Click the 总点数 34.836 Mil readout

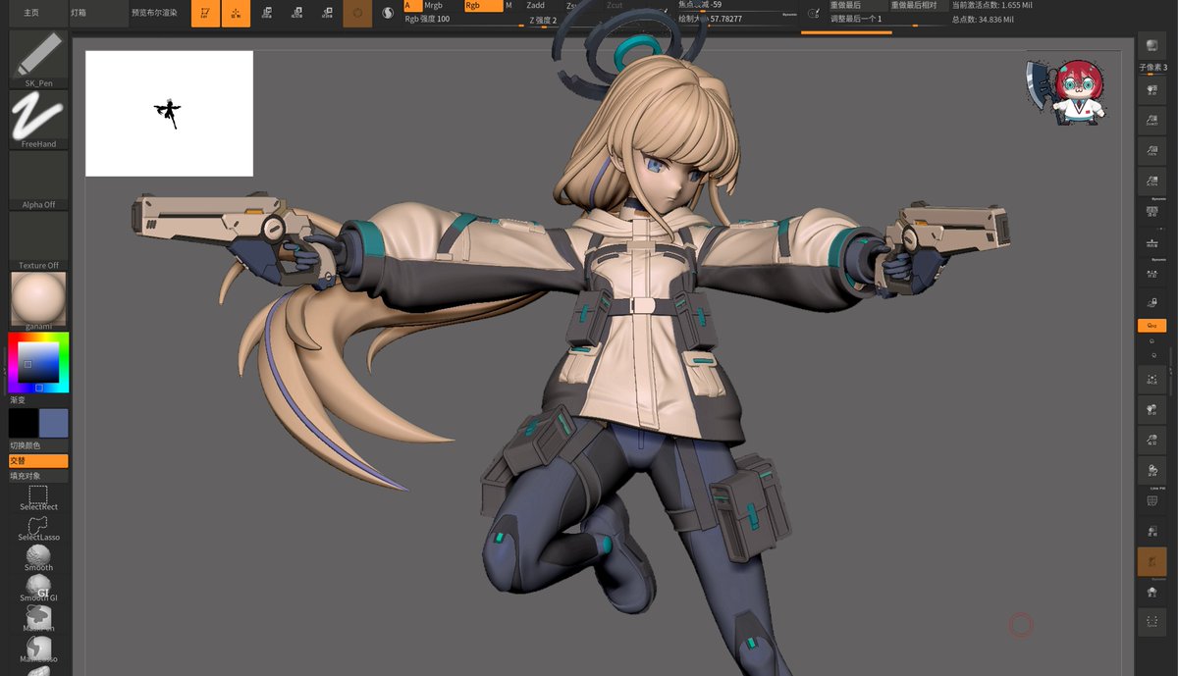[x=983, y=20]
